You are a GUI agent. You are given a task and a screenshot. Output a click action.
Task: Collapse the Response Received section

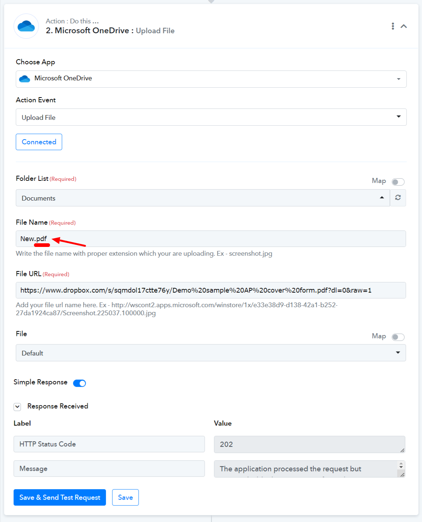point(18,407)
